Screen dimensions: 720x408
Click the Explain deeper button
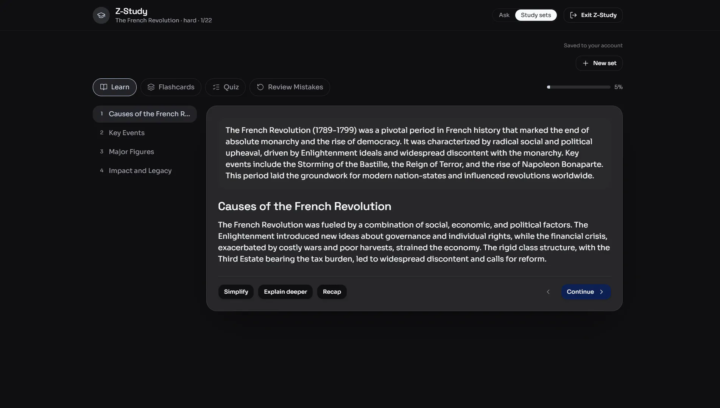coord(285,292)
